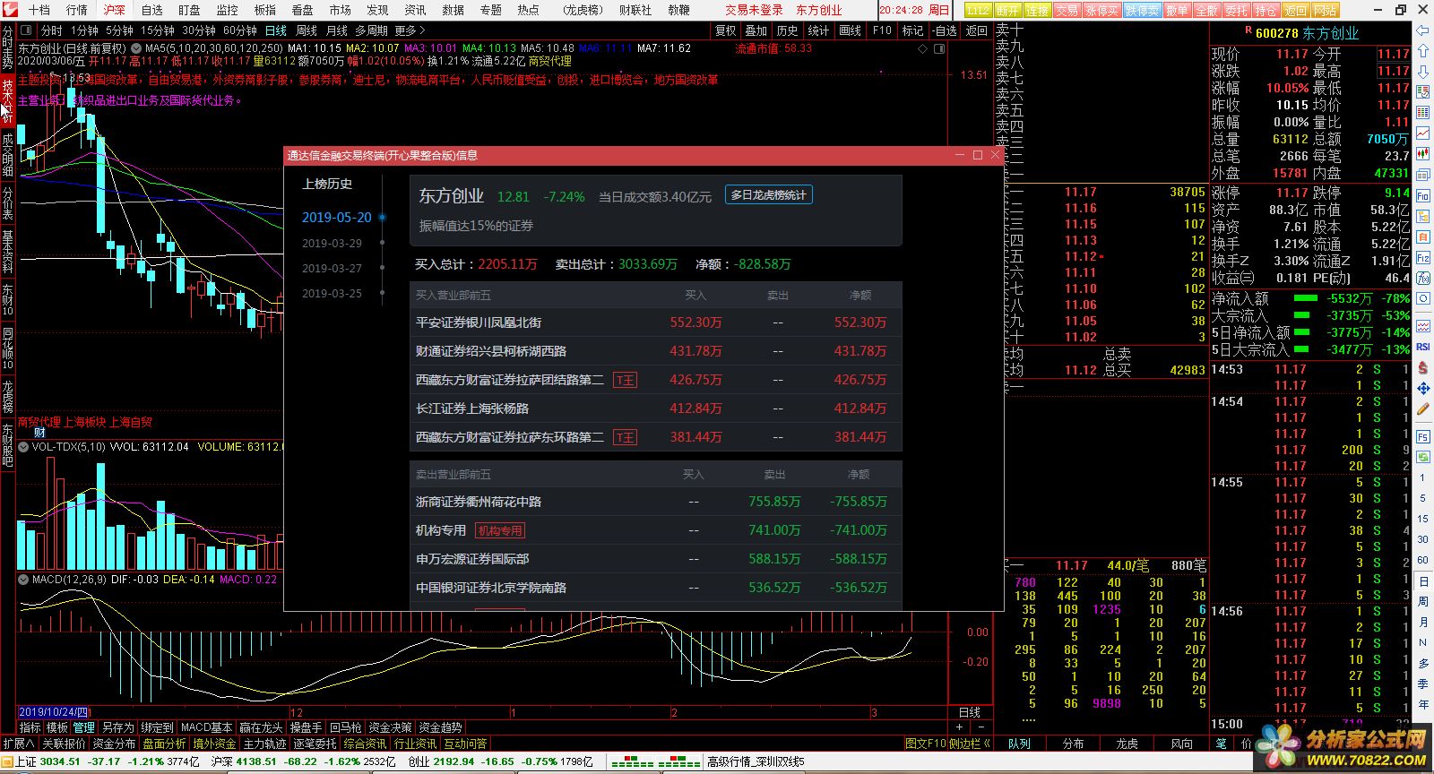
Task: Switch chart period to 60分钟
Action: coord(240,30)
